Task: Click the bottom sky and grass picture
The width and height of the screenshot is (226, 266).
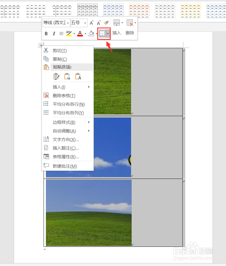Action: 89,213
